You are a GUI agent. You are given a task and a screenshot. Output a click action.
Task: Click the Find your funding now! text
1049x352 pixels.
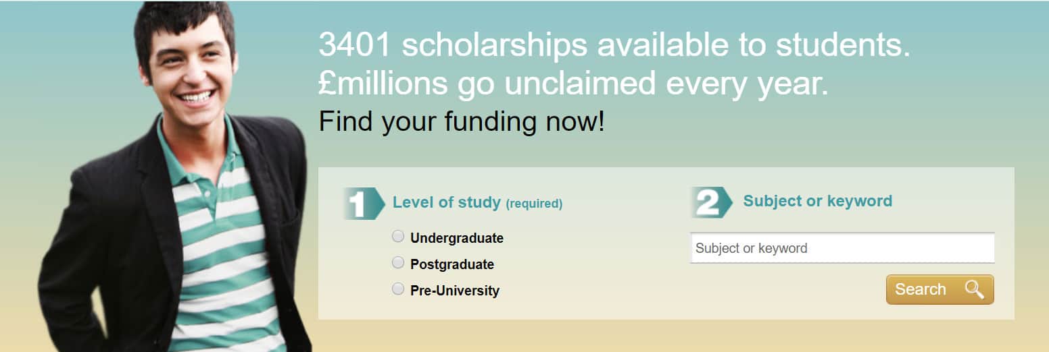pyautogui.click(x=462, y=122)
